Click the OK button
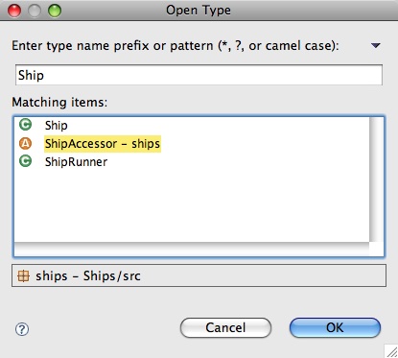This screenshot has width=398, height=358. click(335, 327)
